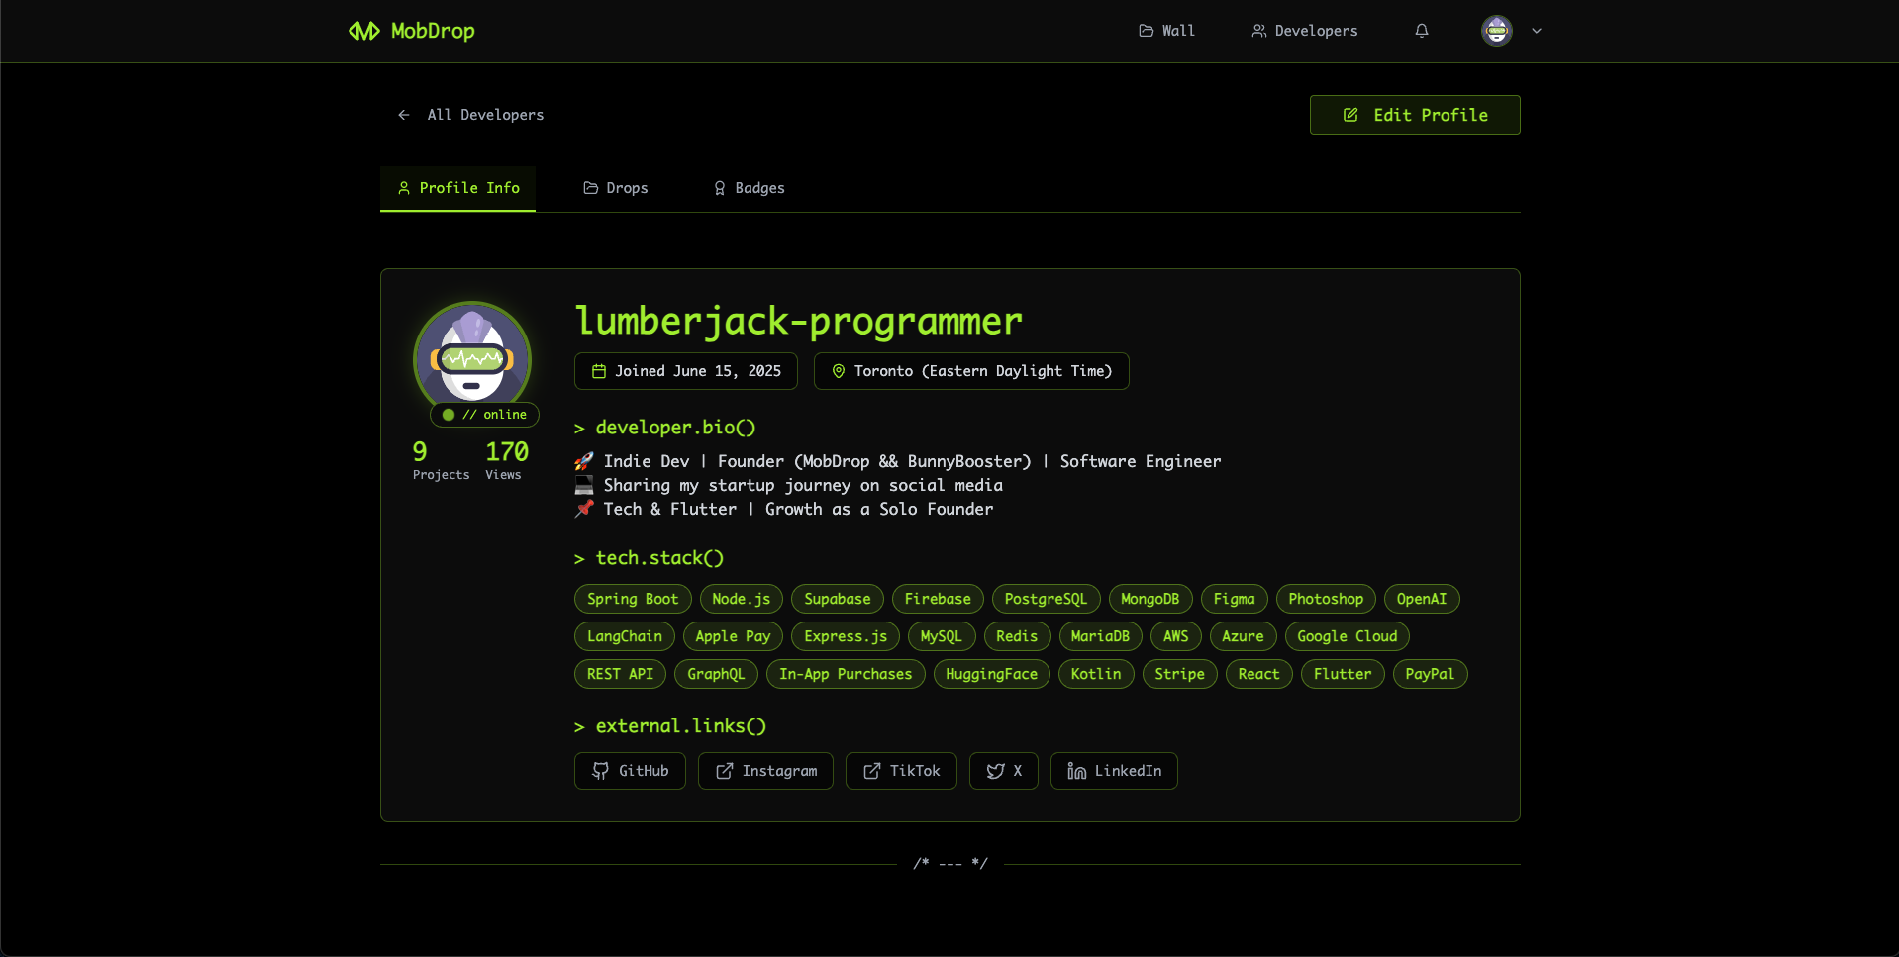1899x957 pixels.
Task: Click the Edit Profile button
Action: 1415,115
